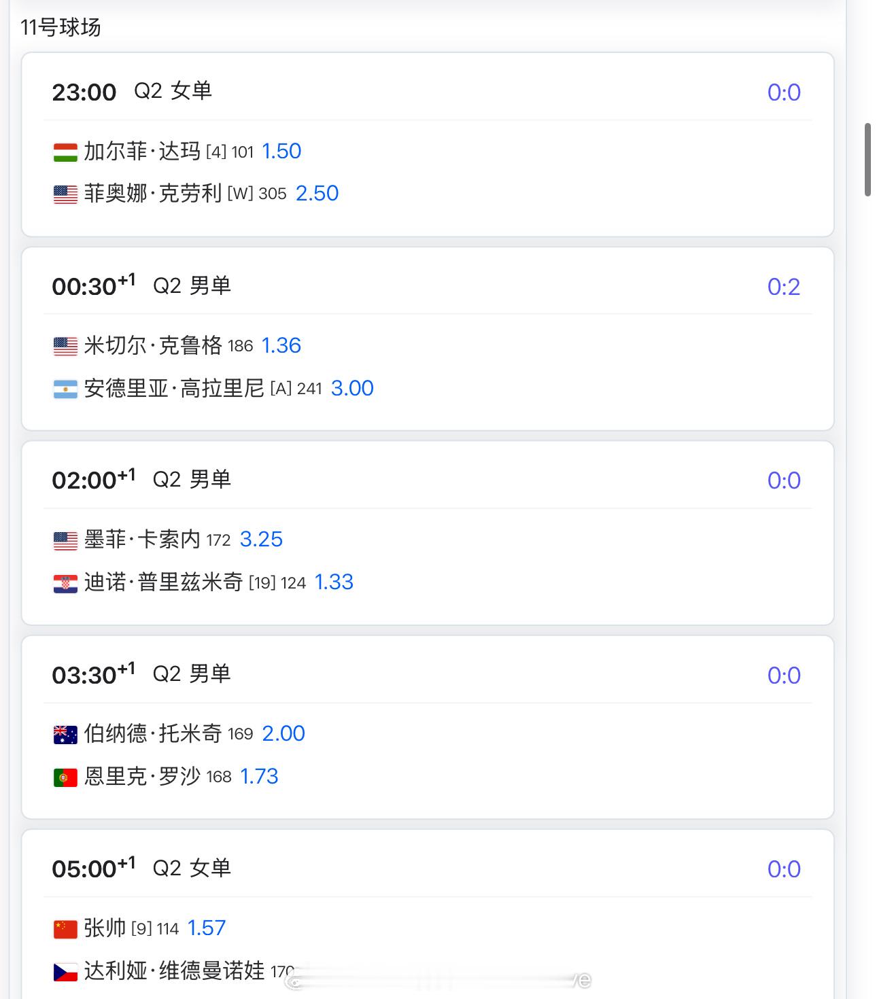Click the Croatian flag beside 迪诺·普里兹米奇
Image resolution: width=877 pixels, height=999 pixels.
[65, 583]
